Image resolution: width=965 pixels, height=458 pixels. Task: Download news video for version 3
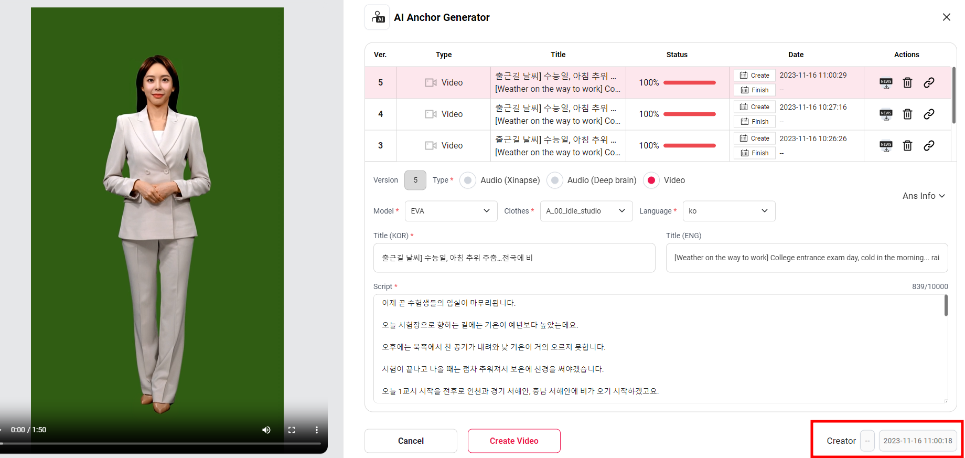coord(886,146)
